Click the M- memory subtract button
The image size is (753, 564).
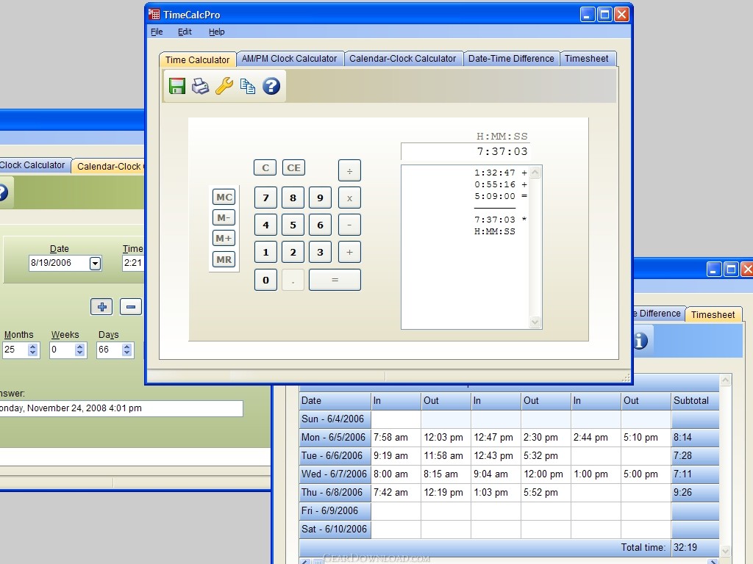pos(224,217)
